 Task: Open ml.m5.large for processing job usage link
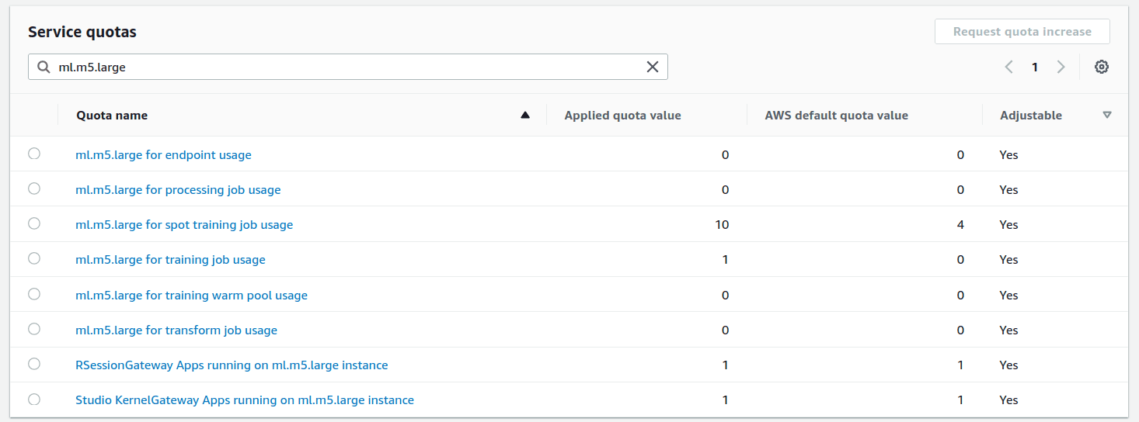pyautogui.click(x=178, y=190)
